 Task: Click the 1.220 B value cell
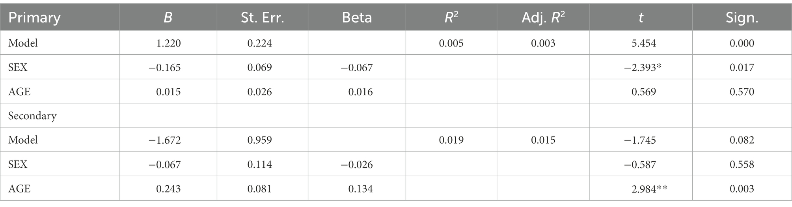[x=168, y=43]
